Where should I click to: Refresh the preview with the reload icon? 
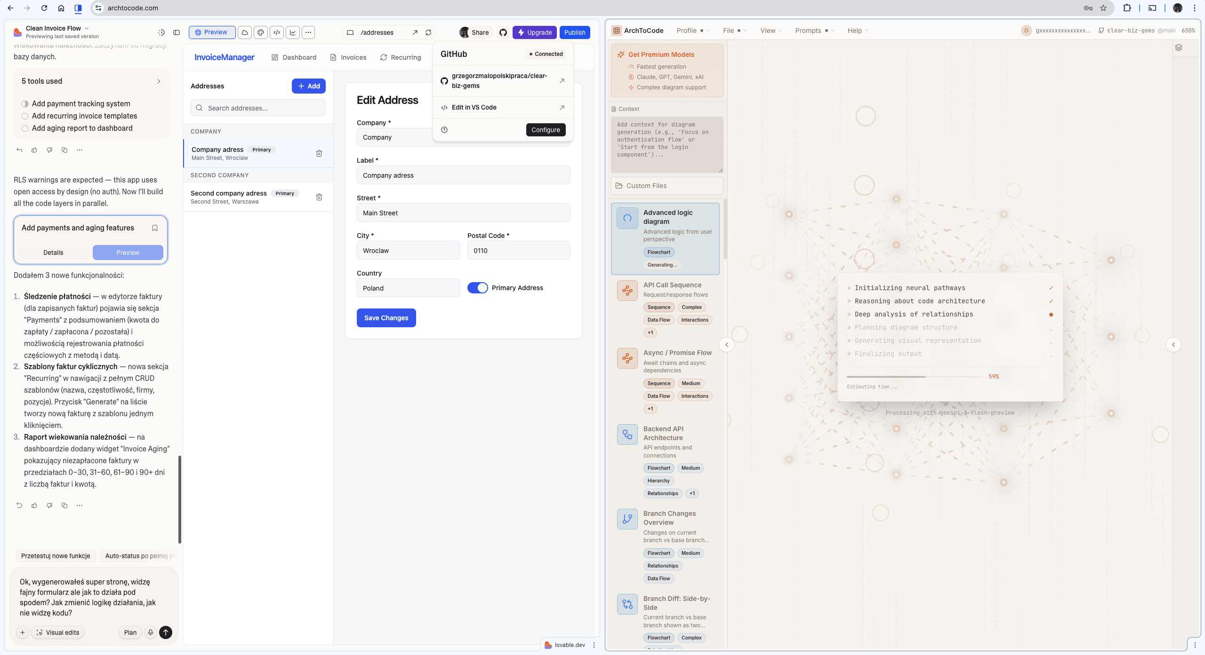[x=428, y=32]
